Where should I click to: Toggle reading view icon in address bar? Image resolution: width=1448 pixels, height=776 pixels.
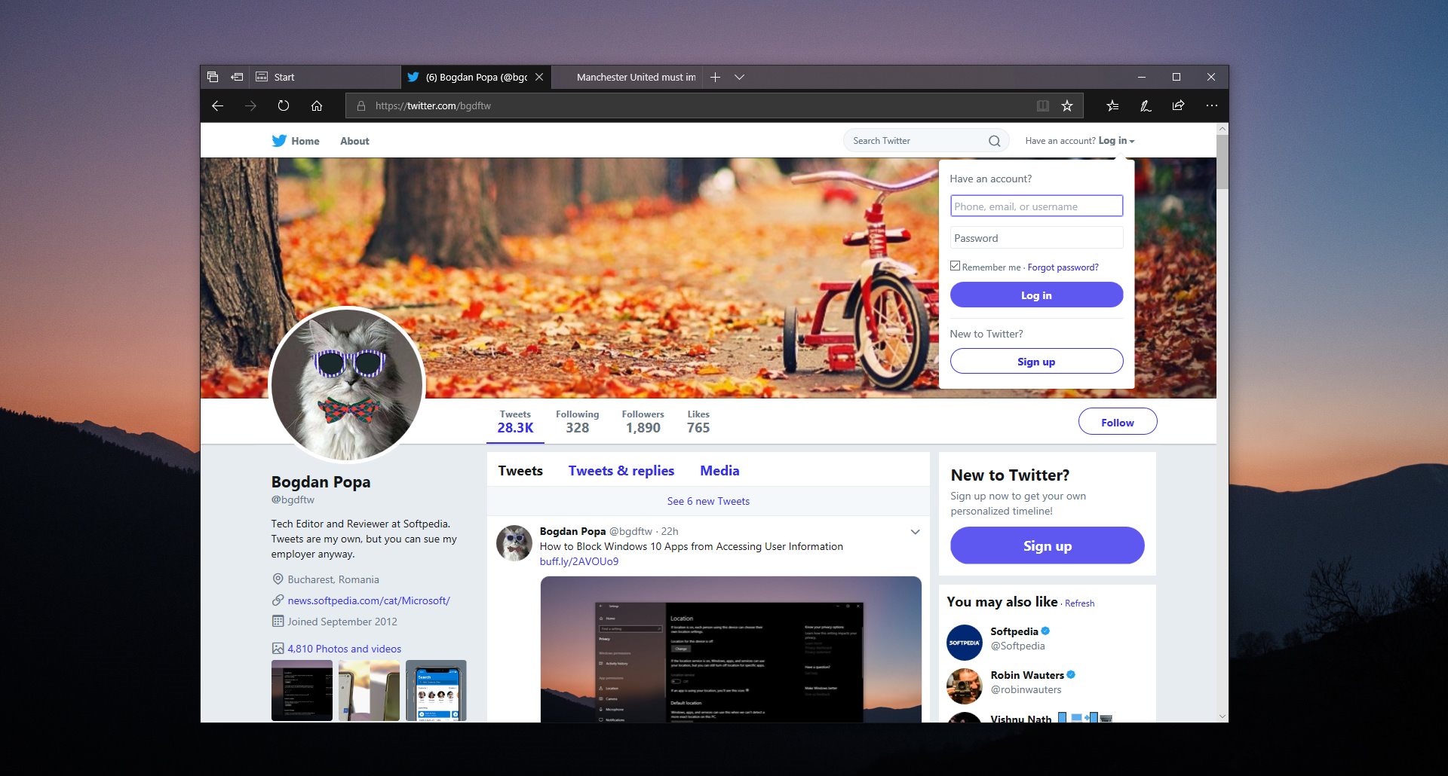click(x=1043, y=106)
